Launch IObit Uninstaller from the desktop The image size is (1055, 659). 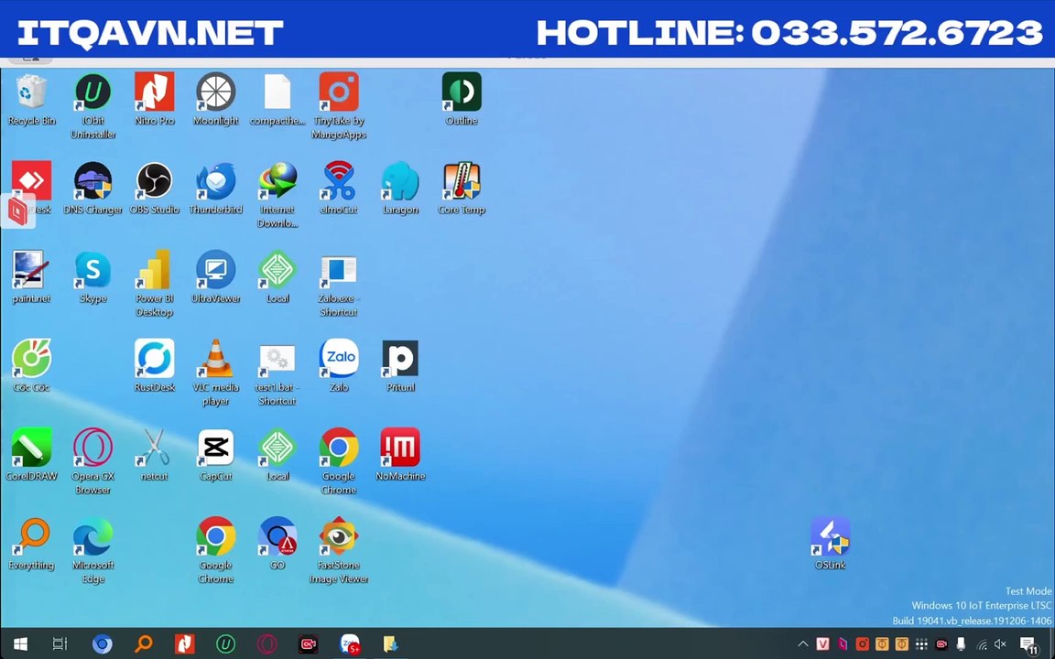point(92,105)
